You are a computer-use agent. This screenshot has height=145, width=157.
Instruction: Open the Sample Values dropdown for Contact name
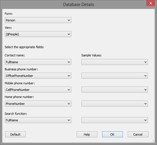pyautogui.click(x=115, y=62)
